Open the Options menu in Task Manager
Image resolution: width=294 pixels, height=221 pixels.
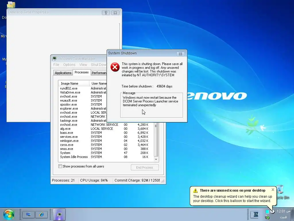pos(69,65)
